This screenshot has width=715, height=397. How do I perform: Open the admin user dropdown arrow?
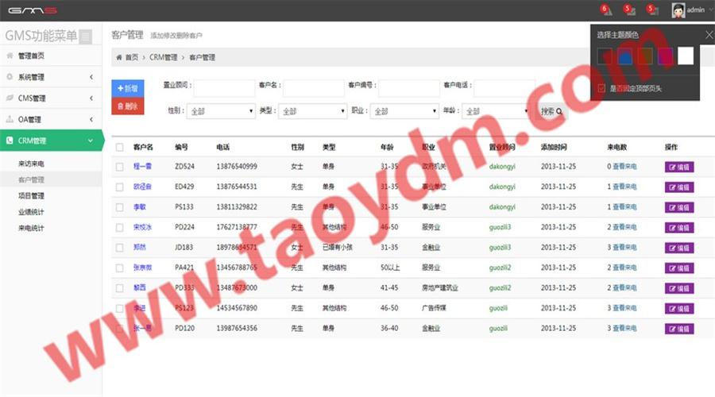click(x=711, y=10)
